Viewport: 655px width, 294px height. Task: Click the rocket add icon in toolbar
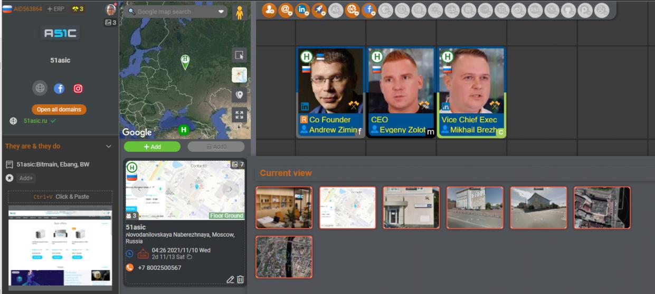[319, 9]
